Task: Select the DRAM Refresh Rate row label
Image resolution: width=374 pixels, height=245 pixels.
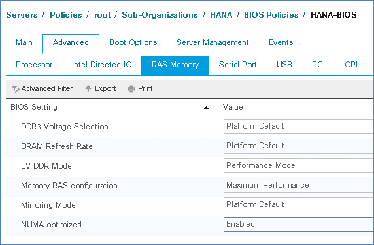Action: pyautogui.click(x=57, y=146)
